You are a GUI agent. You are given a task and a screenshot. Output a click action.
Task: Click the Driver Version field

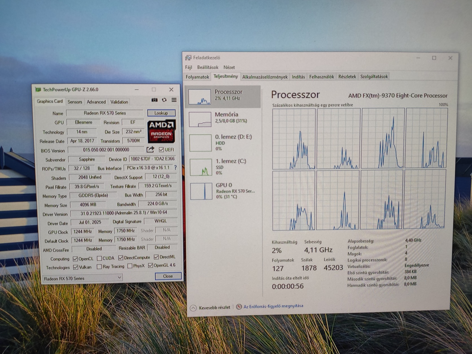tap(124, 213)
